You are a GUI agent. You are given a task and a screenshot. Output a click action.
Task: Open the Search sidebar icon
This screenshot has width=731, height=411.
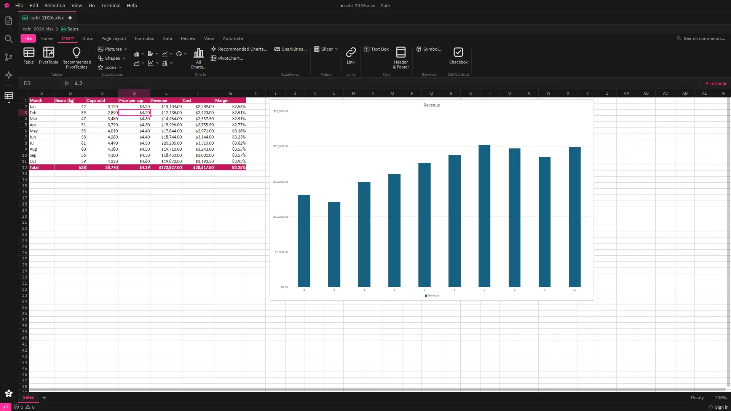(9, 39)
